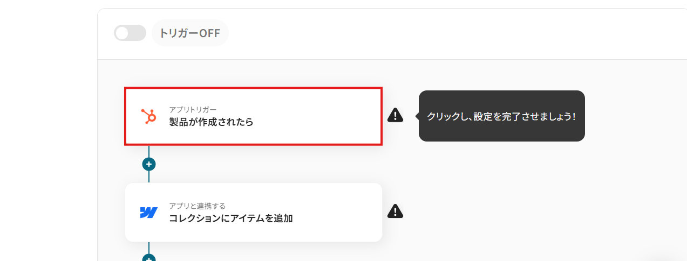The height and width of the screenshot is (261, 687).
Task: Click the tooltip's pointer arrow near warning
Action: [417, 116]
